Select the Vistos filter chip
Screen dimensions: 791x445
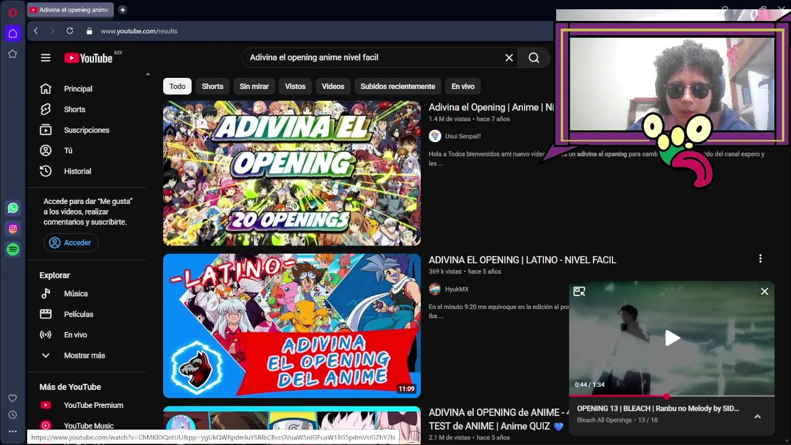click(x=295, y=87)
